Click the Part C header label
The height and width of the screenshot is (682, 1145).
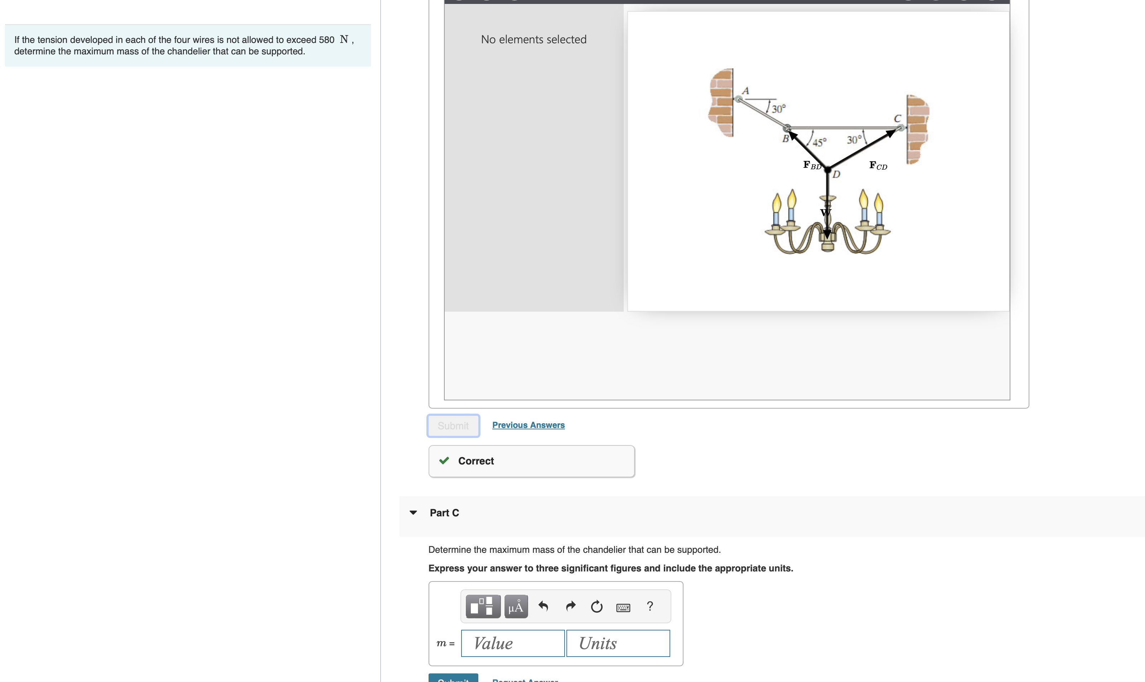tap(444, 512)
